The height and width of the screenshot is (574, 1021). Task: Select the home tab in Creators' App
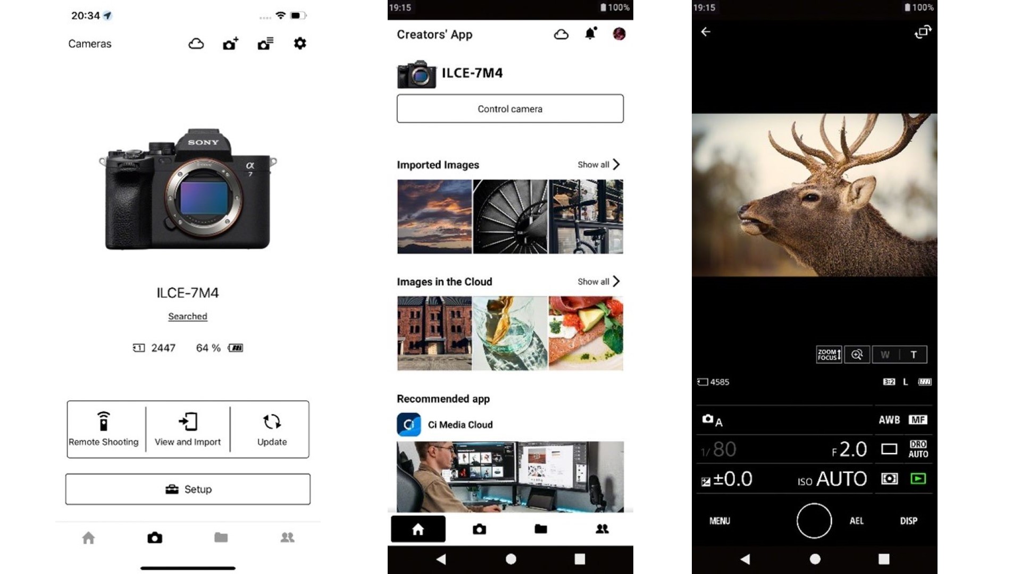click(x=418, y=529)
